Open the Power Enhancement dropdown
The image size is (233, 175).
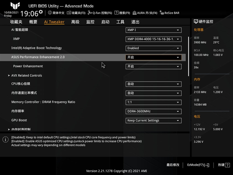coord(153,66)
